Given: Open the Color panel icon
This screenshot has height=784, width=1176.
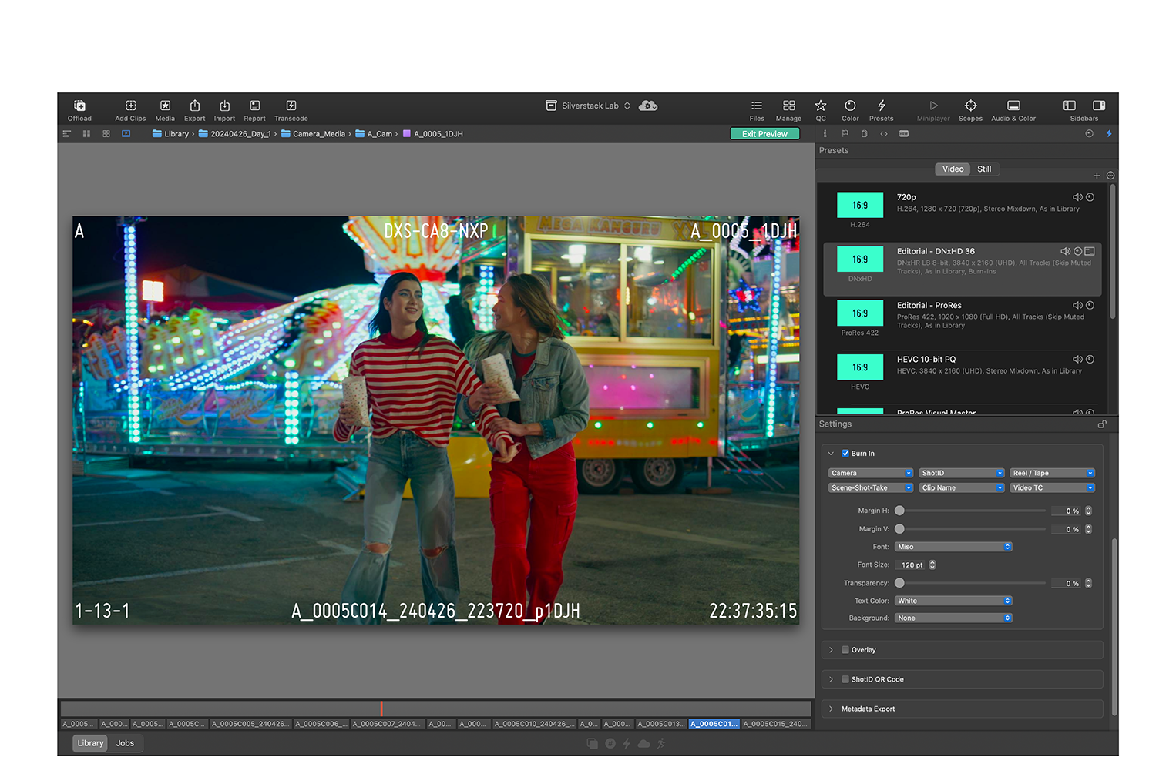Looking at the screenshot, I should coord(850,106).
